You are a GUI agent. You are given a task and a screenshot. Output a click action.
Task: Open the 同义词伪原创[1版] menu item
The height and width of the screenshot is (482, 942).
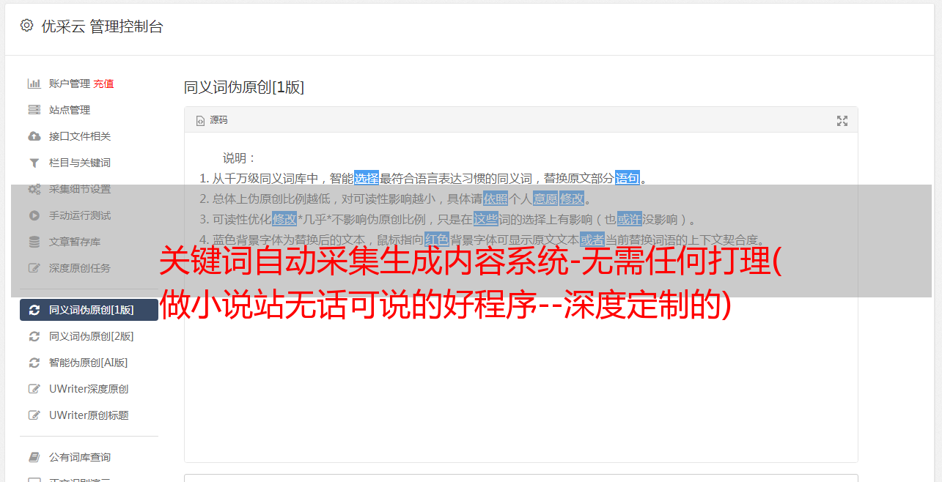[x=89, y=310]
